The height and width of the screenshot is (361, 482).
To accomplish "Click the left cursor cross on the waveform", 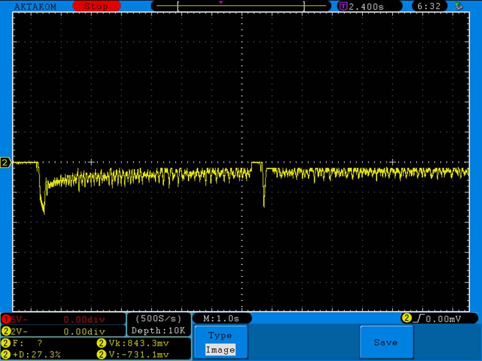I will pos(91,162).
